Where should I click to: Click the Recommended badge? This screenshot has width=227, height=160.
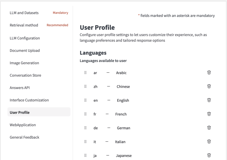pyautogui.click(x=57, y=25)
